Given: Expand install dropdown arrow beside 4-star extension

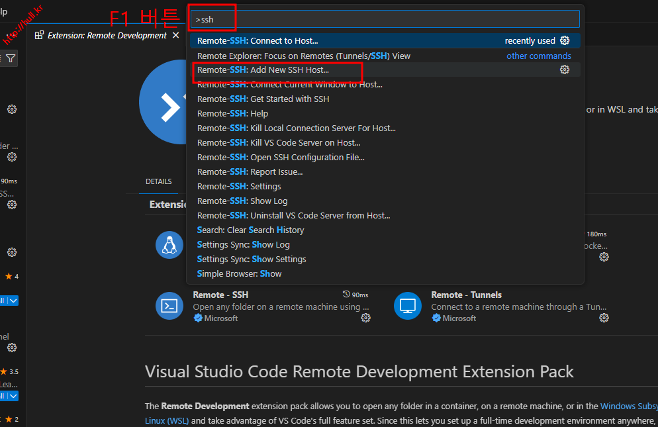Looking at the screenshot, I should [13, 301].
